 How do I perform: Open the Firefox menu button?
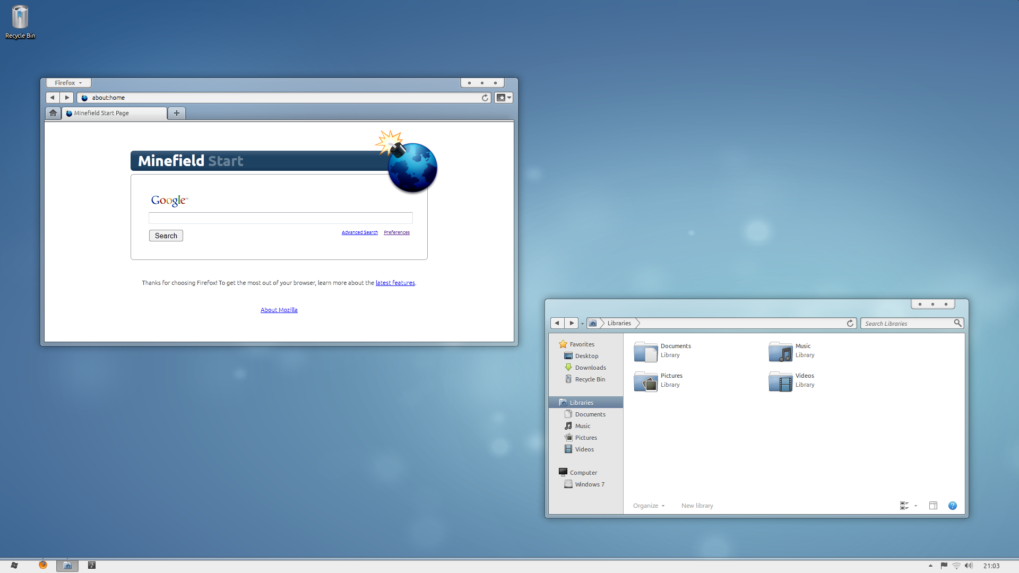point(68,83)
